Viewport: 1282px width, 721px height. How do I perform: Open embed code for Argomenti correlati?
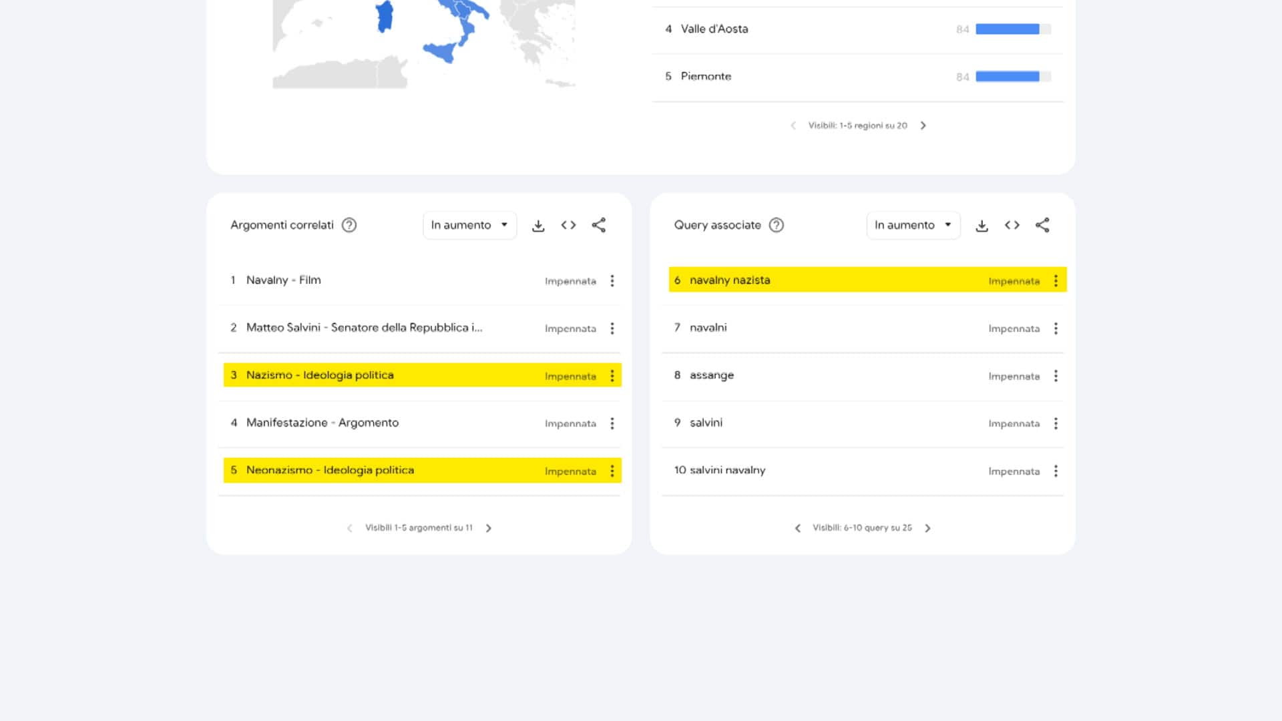[x=568, y=226]
